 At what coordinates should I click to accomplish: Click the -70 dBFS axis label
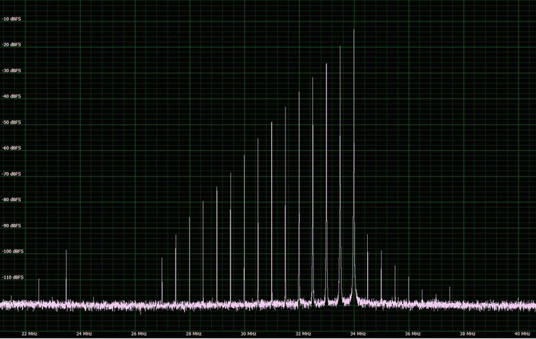coord(11,174)
